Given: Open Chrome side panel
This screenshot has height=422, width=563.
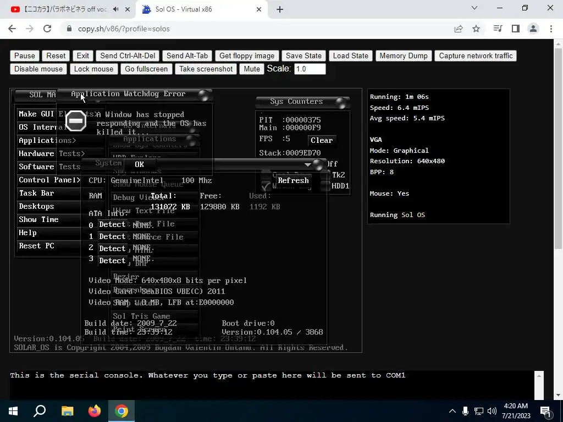Looking at the screenshot, I should tap(516, 29).
